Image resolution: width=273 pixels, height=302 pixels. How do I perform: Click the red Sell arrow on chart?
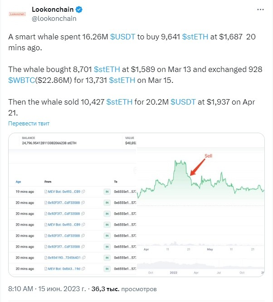tap(198, 166)
